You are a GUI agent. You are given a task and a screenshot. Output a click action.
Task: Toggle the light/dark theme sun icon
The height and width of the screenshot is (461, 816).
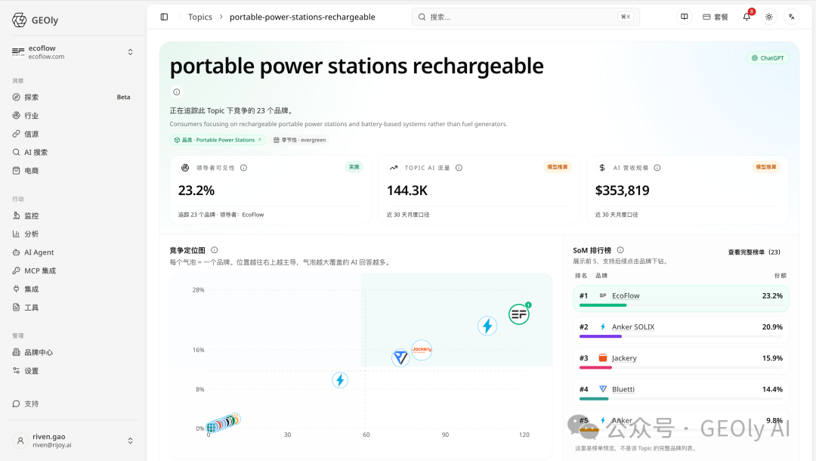[769, 17]
